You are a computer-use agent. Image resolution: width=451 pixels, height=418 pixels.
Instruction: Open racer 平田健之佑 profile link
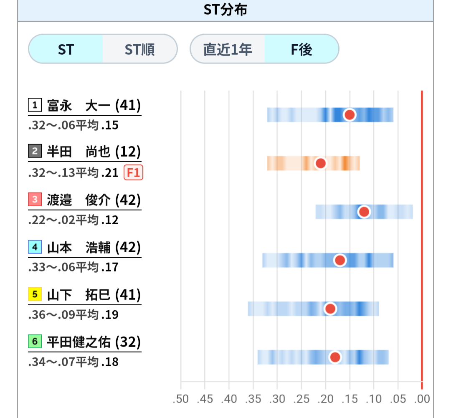[94, 342]
